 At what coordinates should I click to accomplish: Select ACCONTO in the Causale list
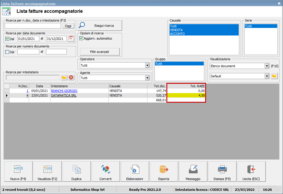[x=204, y=34]
